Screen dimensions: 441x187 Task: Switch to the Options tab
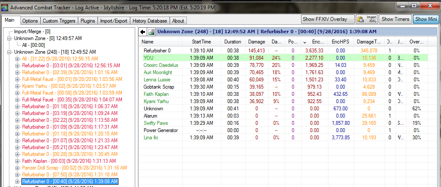30,21
